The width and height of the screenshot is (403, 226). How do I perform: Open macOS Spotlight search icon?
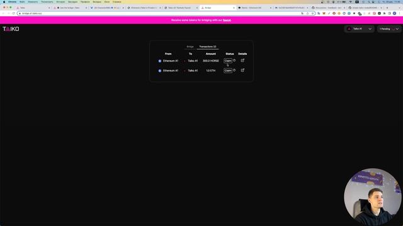coord(369,2)
